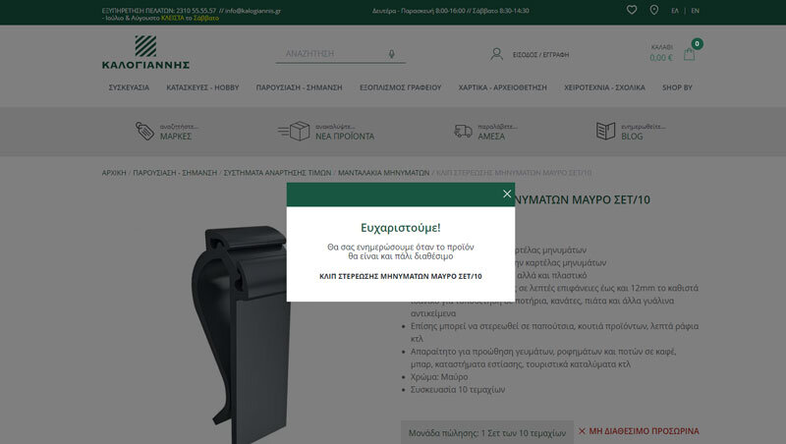Switch language to EN
Viewport: 786px width, 444px height.
pyautogui.click(x=696, y=11)
